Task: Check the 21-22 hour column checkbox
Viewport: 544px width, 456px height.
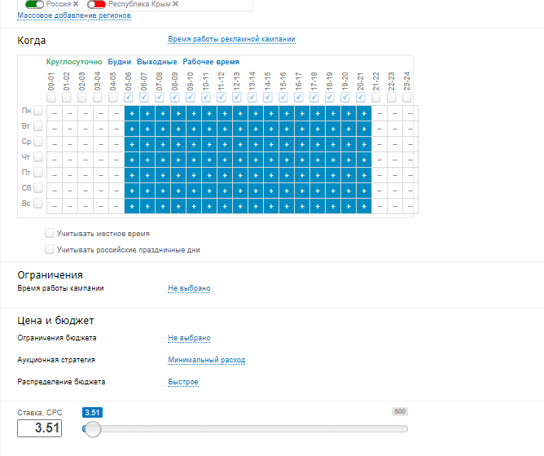Action: tap(376, 97)
